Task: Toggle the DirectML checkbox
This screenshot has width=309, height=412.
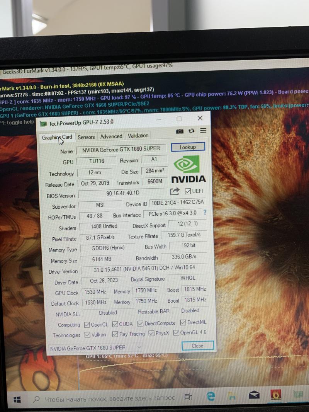Action: [183, 322]
